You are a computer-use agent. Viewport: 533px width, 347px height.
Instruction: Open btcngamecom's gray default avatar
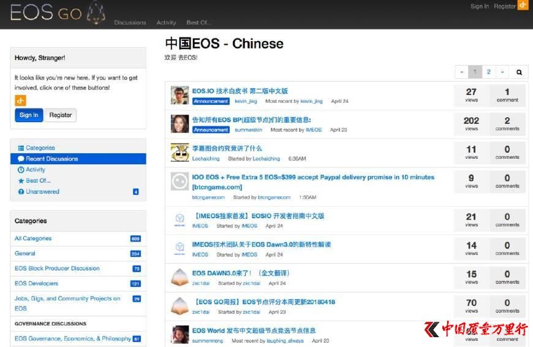(180, 181)
